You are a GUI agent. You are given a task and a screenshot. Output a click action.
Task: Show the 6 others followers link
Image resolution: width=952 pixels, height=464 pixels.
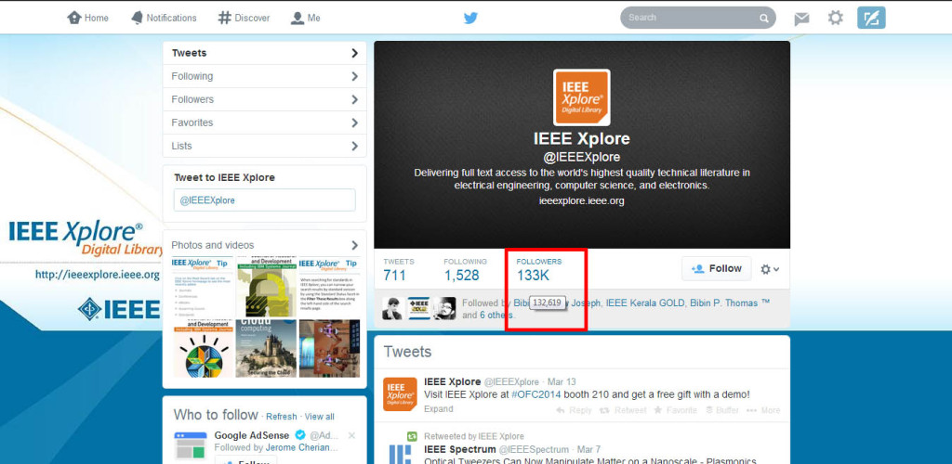[496, 316]
